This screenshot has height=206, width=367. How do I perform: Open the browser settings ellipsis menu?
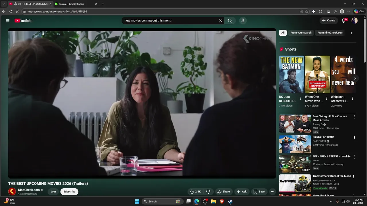pyautogui.click(x=349, y=11)
